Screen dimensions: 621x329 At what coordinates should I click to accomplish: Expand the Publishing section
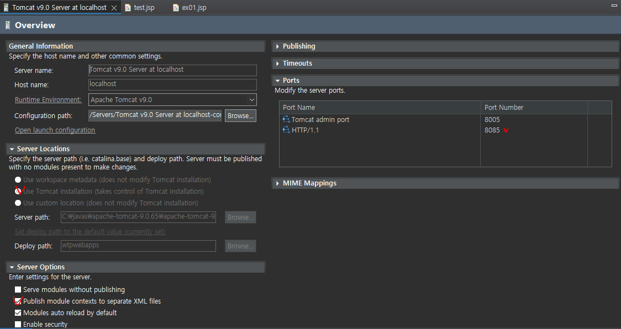[x=277, y=46]
